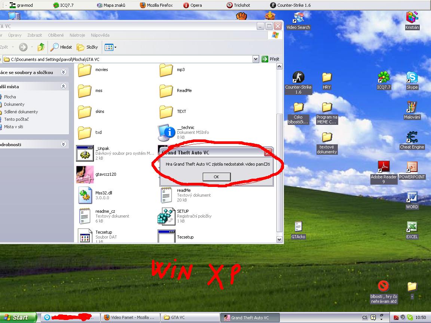Open the Kristián desktop icon
The image size is (431, 323).
click(412, 21)
